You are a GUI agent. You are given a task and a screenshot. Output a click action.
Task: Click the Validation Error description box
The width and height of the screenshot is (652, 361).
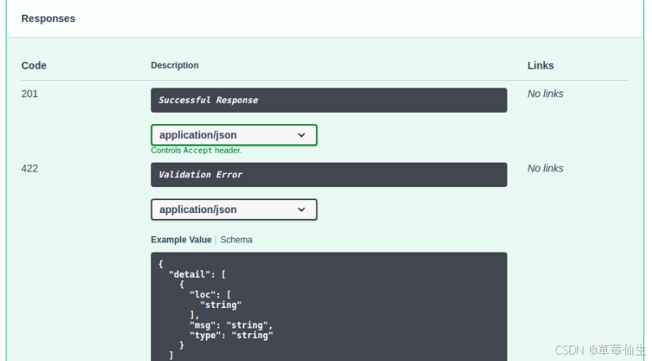pos(329,175)
